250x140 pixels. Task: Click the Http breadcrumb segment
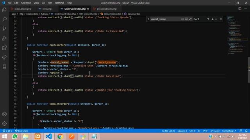click(x=21, y=14)
